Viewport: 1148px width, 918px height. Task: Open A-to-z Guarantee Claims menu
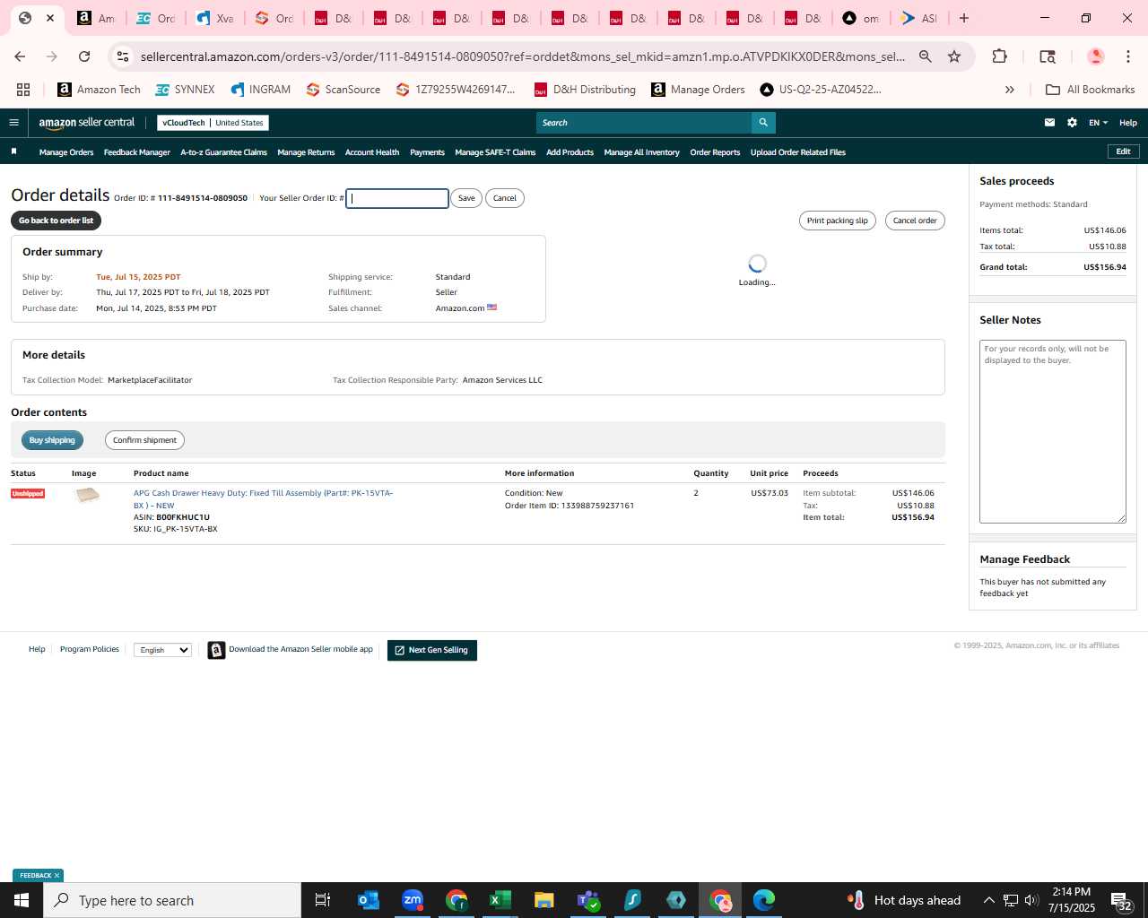pyautogui.click(x=224, y=152)
